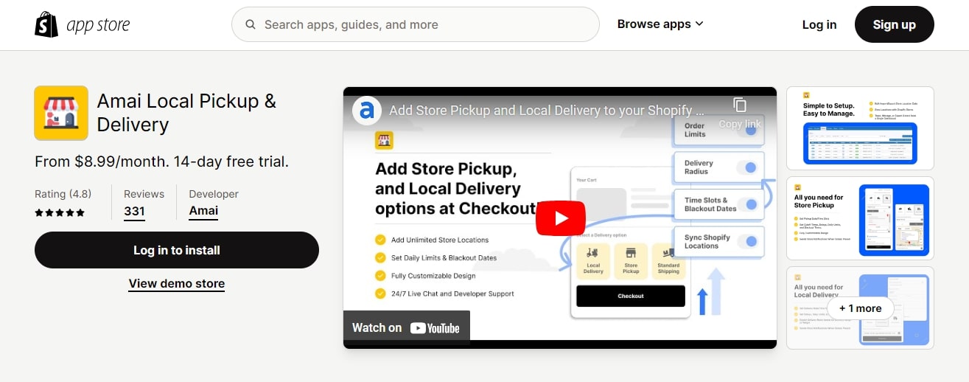Click the Sign up button
Screen dimensions: 969x382
tap(894, 24)
